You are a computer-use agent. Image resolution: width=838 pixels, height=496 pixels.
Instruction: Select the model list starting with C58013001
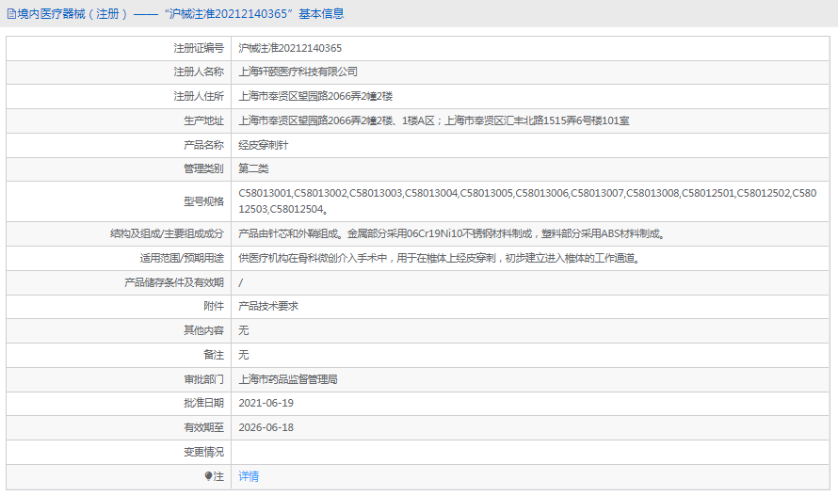[x=527, y=201]
